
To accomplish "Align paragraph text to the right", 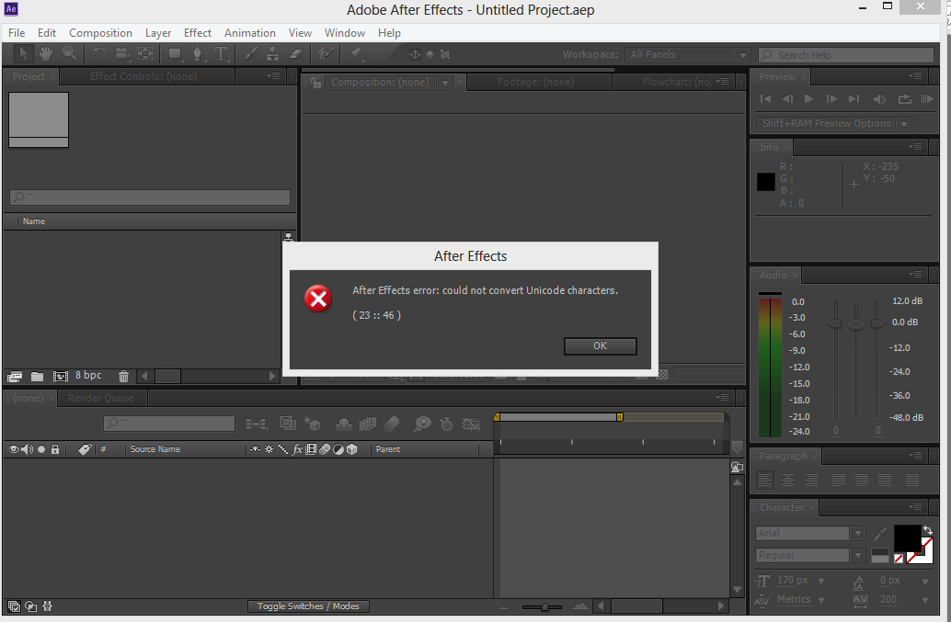I will click(811, 481).
